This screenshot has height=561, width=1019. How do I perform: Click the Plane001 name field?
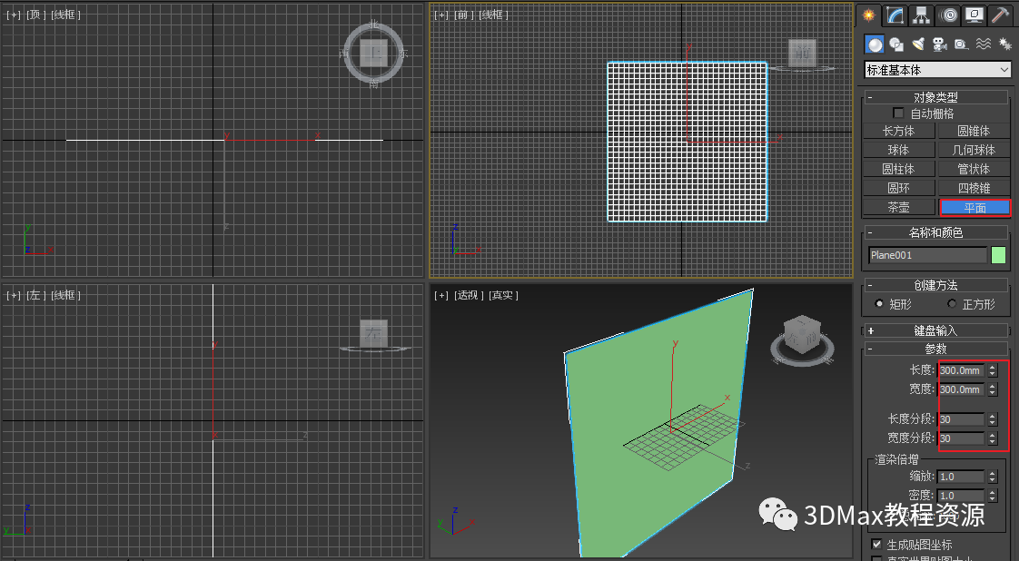(927, 255)
